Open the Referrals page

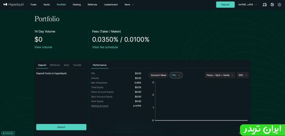pos(92,4)
